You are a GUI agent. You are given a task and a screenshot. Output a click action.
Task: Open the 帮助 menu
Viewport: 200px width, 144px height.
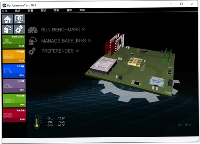[x=82, y=10]
